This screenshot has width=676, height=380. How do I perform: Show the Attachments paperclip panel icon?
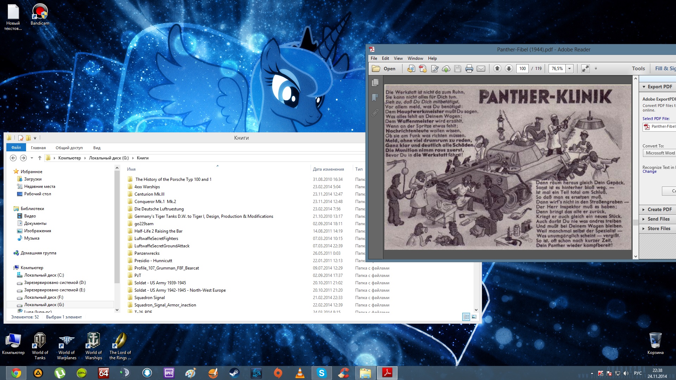(375, 113)
